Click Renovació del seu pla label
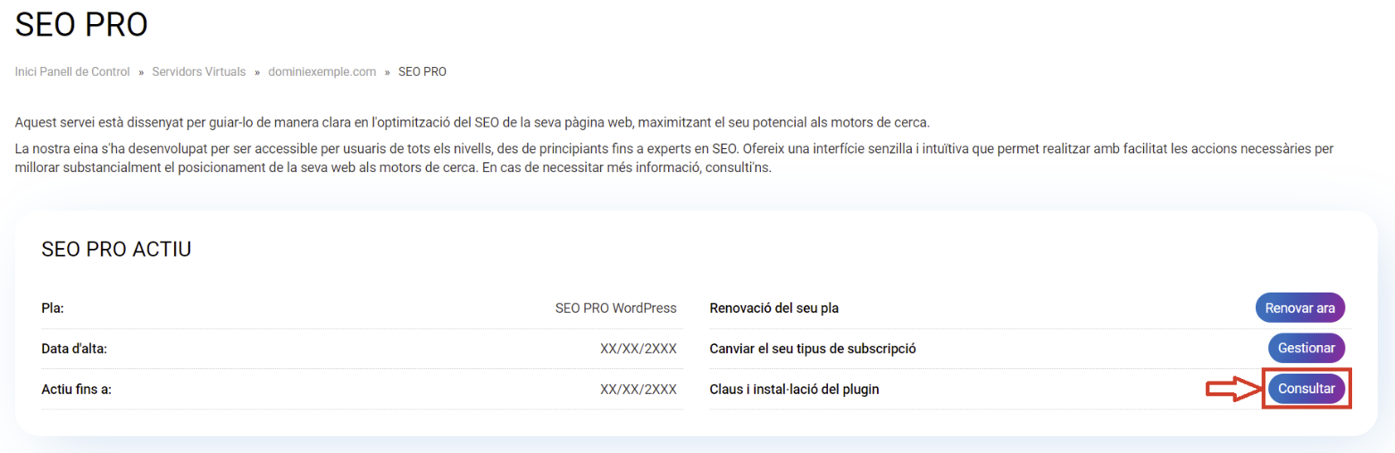The width and height of the screenshot is (1395, 453). pos(773,309)
